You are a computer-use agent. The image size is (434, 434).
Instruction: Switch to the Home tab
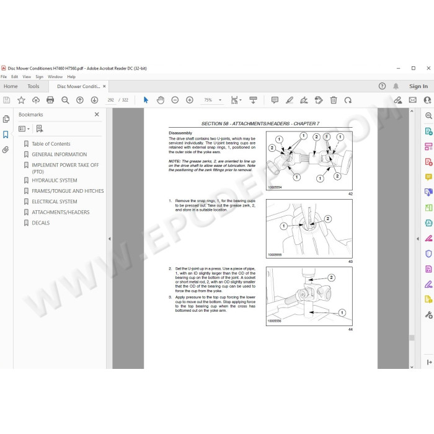(11, 86)
